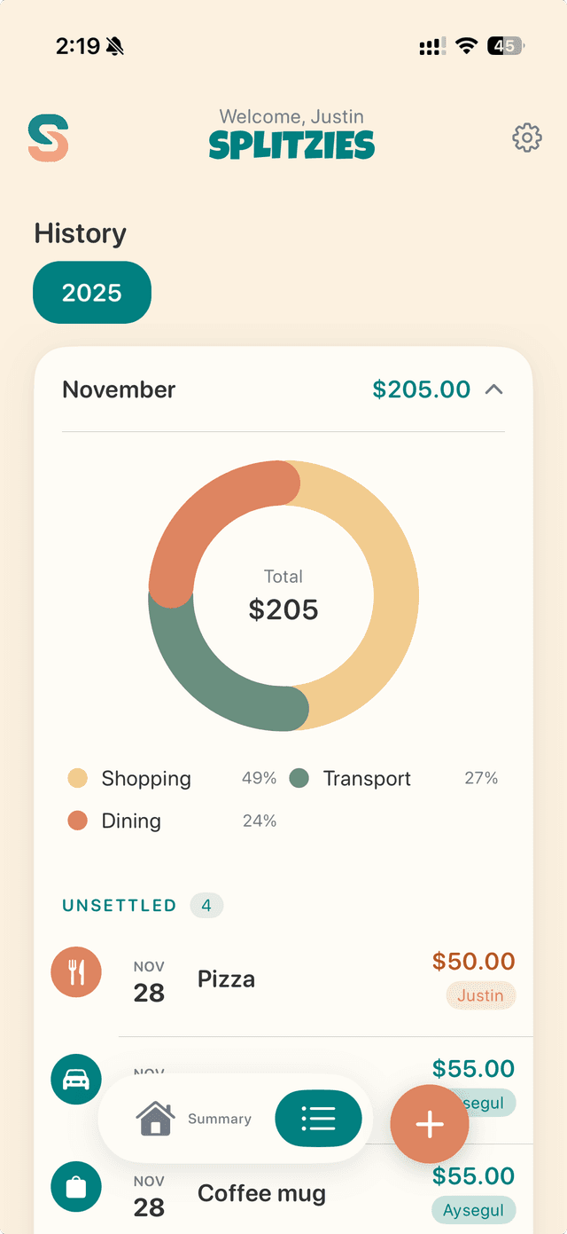Viewport: 567px width, 1234px height.
Task: Tap the orange plus button to add expense
Action: coord(430,1124)
